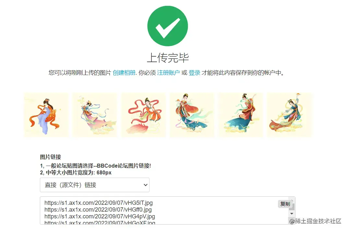Follow the 注册账户 link
The width and height of the screenshot is (348, 231).
168,73
